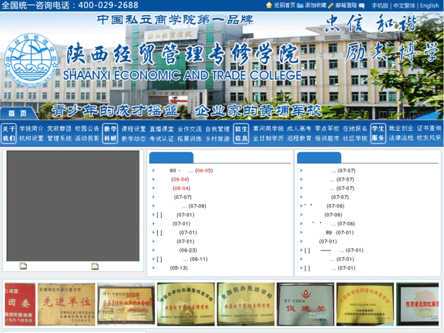
Task: Open the 团委 red certificate thumbnail
Action: pos(20,304)
